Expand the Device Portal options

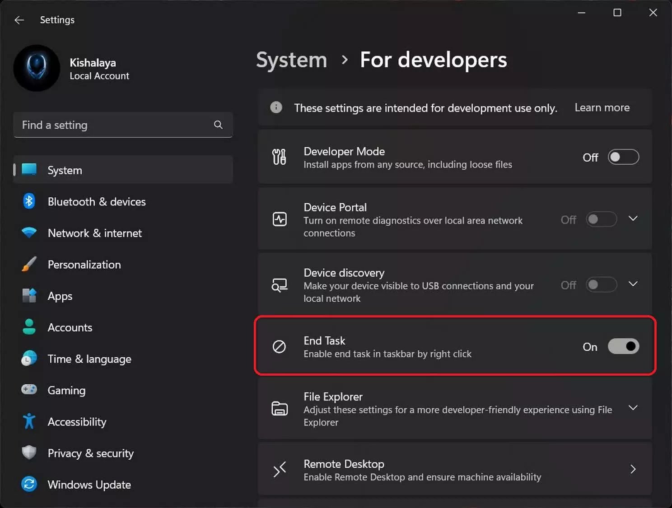633,219
